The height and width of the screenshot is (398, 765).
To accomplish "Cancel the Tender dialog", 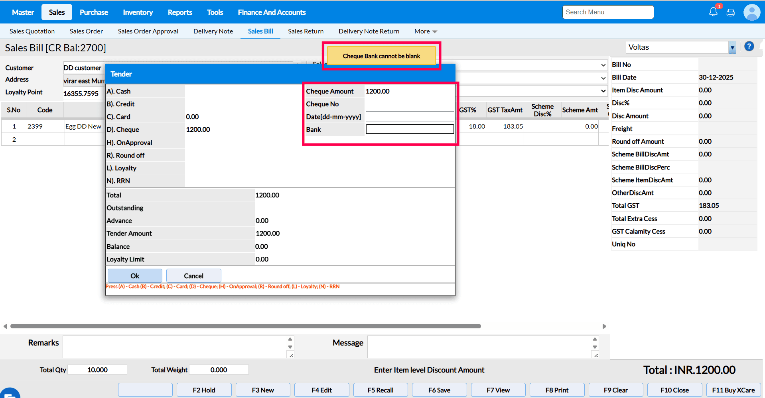I will click(x=193, y=276).
